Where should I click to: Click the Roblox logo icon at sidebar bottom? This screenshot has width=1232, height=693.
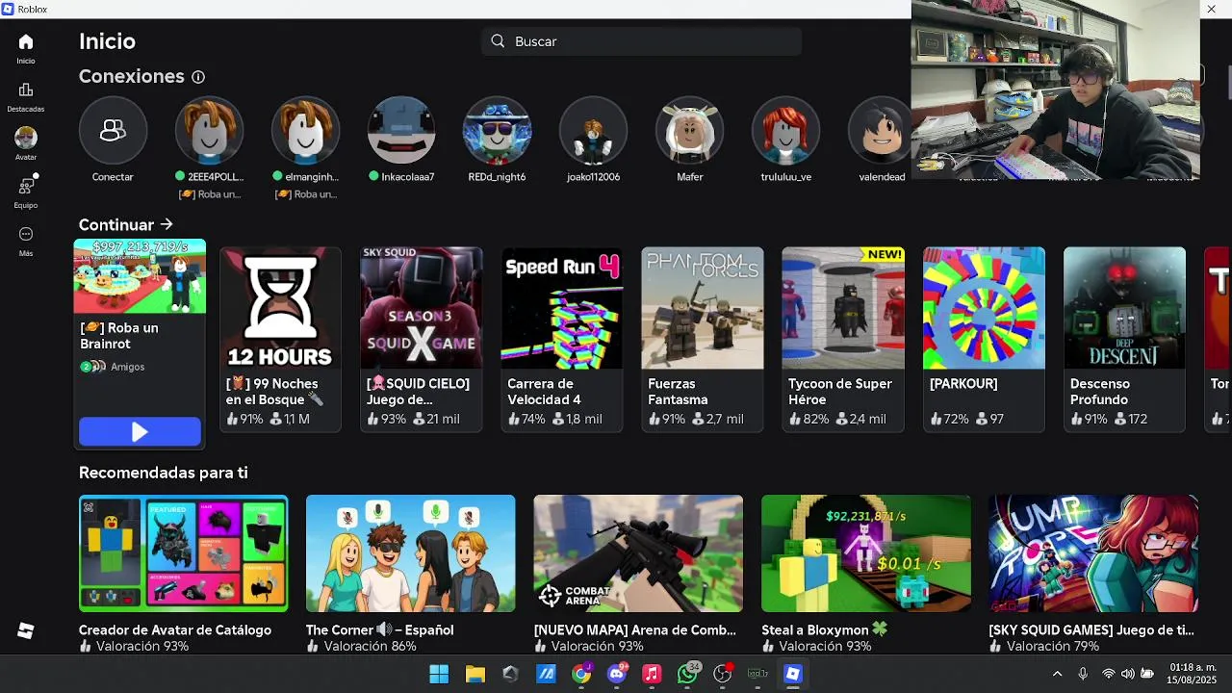[26, 630]
